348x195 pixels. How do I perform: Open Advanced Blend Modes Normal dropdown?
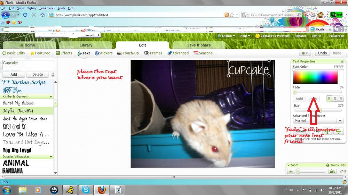click(x=318, y=121)
